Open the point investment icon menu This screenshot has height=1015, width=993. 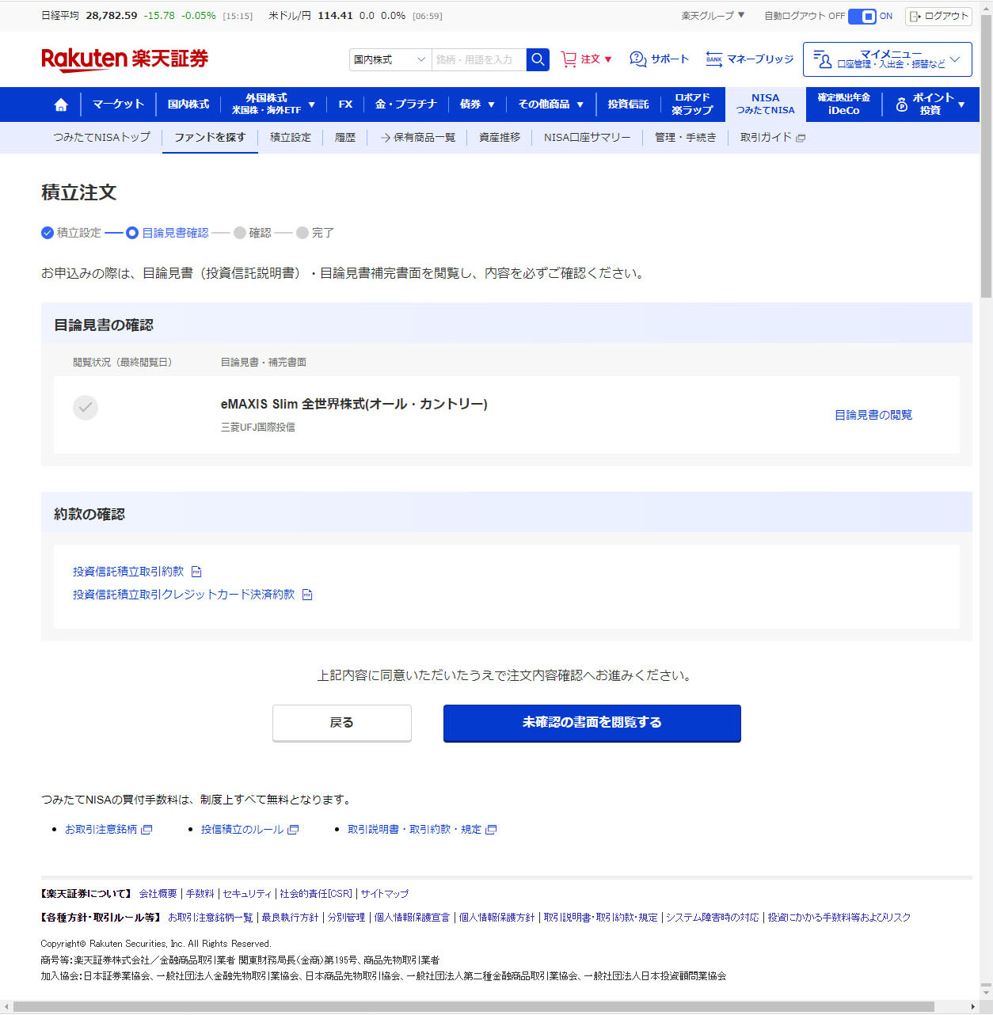tap(902, 105)
